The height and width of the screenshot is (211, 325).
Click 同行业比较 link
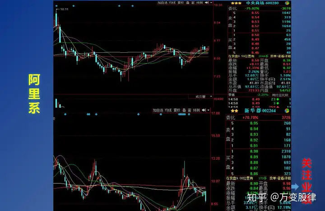[x=280, y=95]
